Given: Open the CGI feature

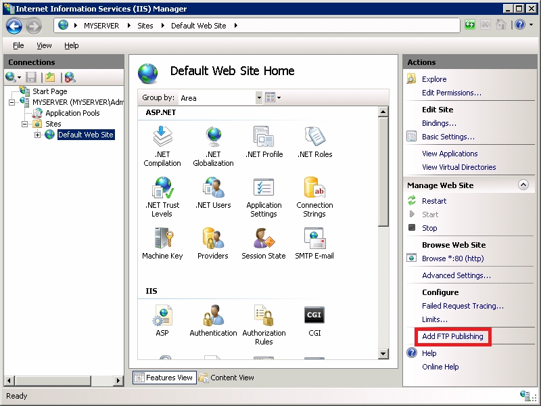Looking at the screenshot, I should coord(314,320).
